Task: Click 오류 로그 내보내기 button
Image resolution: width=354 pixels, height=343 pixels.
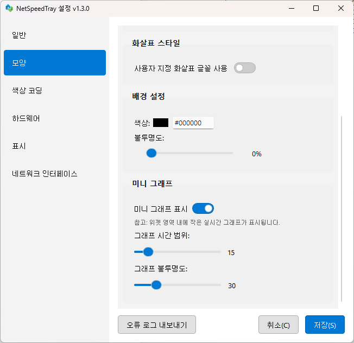Action: click(x=157, y=325)
